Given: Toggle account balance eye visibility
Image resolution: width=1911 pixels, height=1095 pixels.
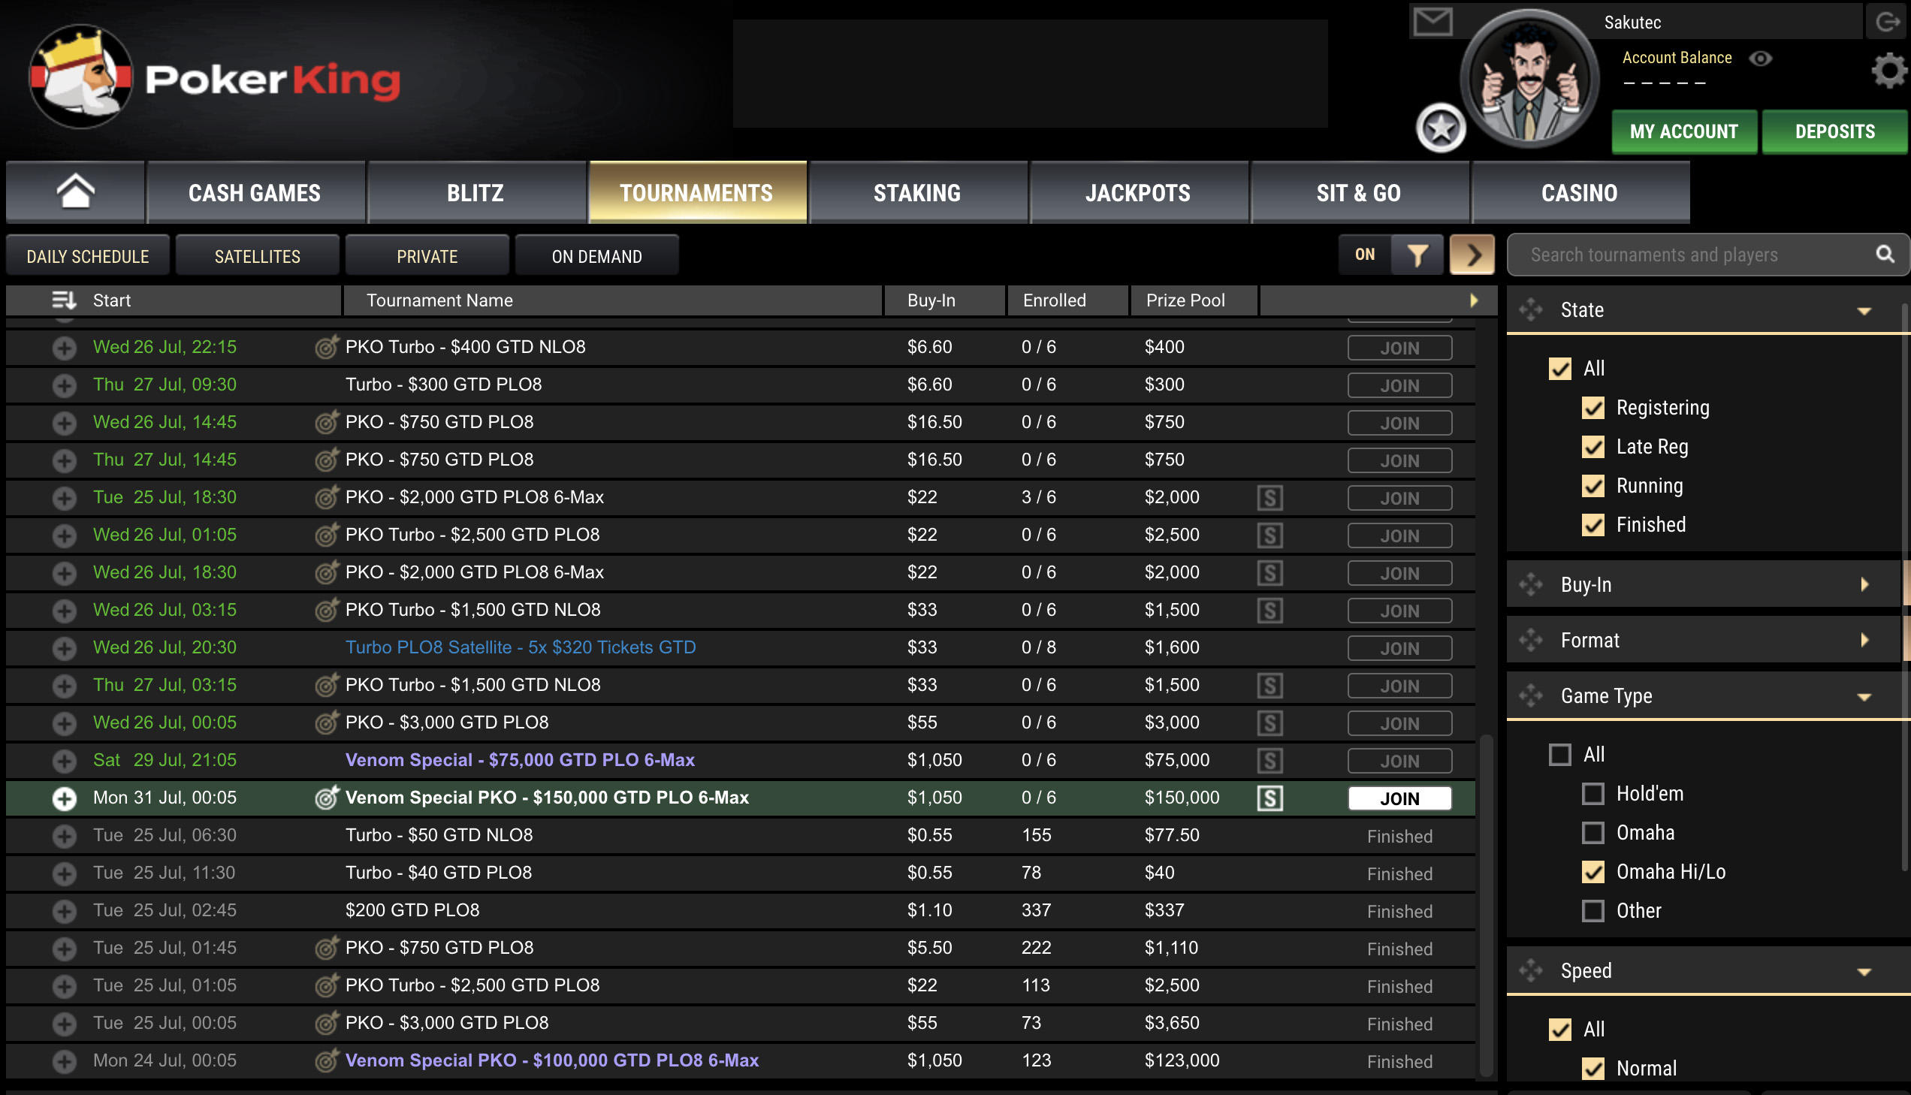Looking at the screenshot, I should (x=1760, y=58).
